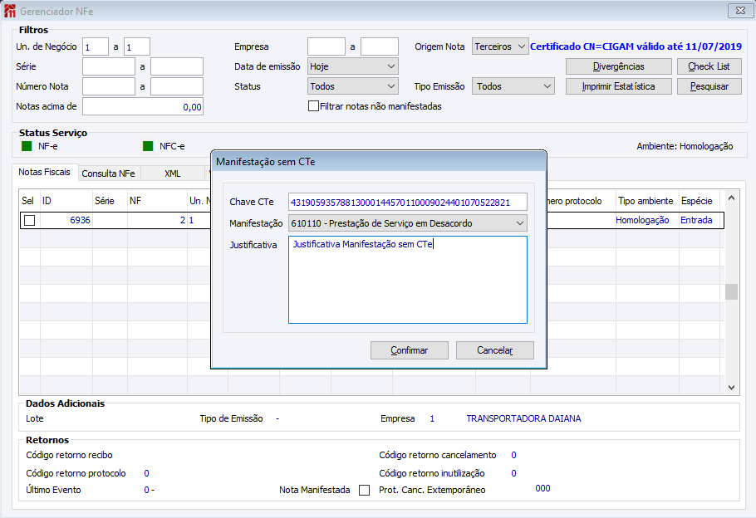Click the Espécie column header
This screenshot has width=756, height=518.
coord(698,200)
